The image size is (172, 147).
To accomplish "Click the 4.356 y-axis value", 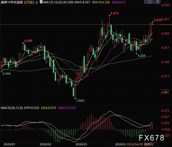I will (x=165, y=34).
